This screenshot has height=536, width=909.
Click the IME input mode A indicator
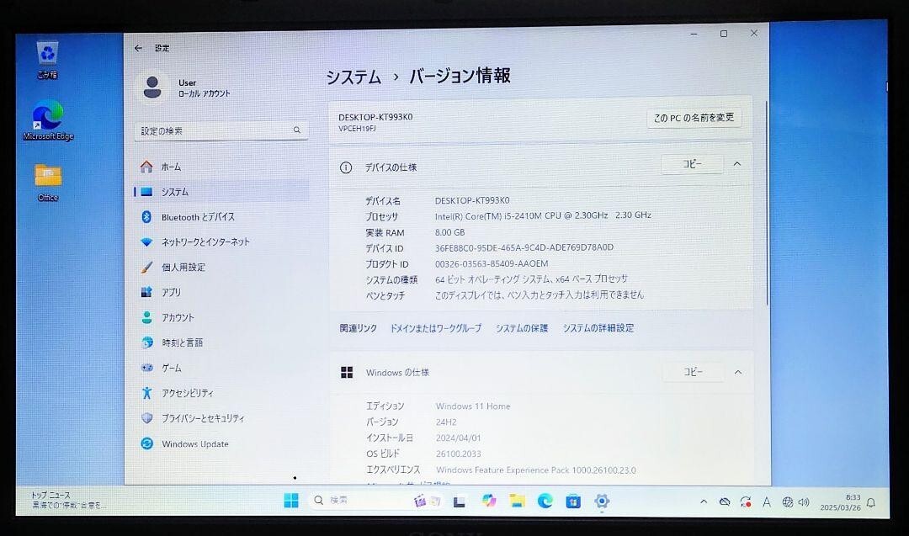(767, 502)
